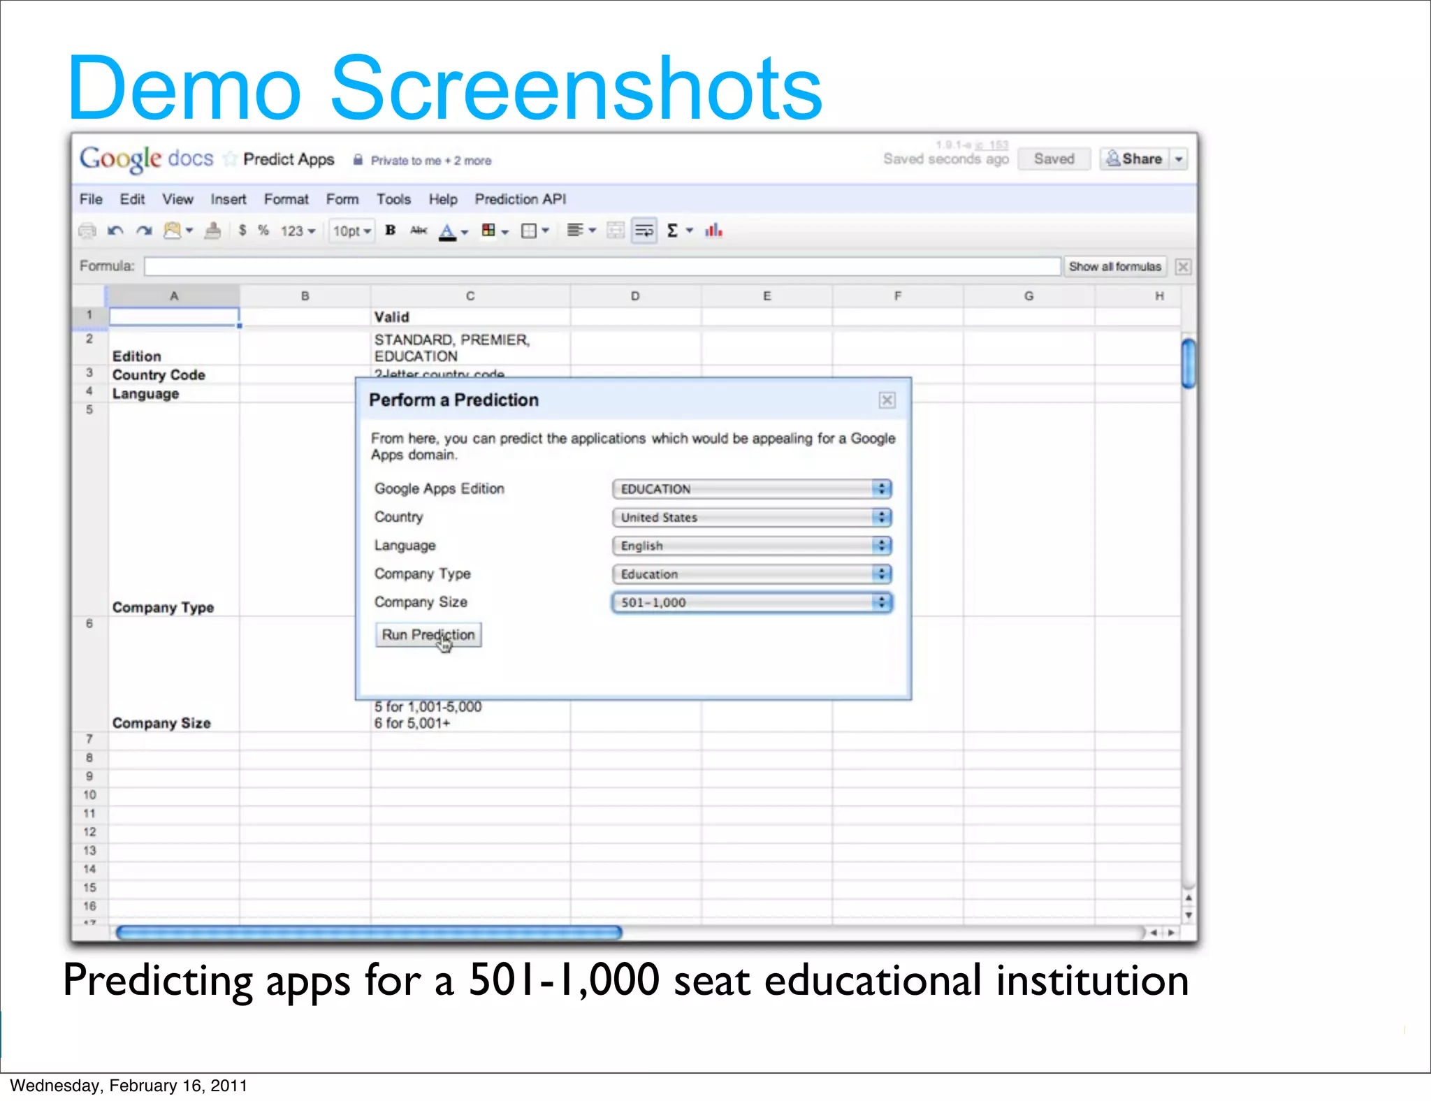
Task: Click the Saved button
Action: [1054, 159]
